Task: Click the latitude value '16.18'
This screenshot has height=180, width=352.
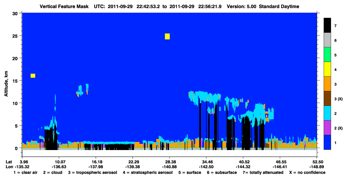Action: tap(96, 162)
